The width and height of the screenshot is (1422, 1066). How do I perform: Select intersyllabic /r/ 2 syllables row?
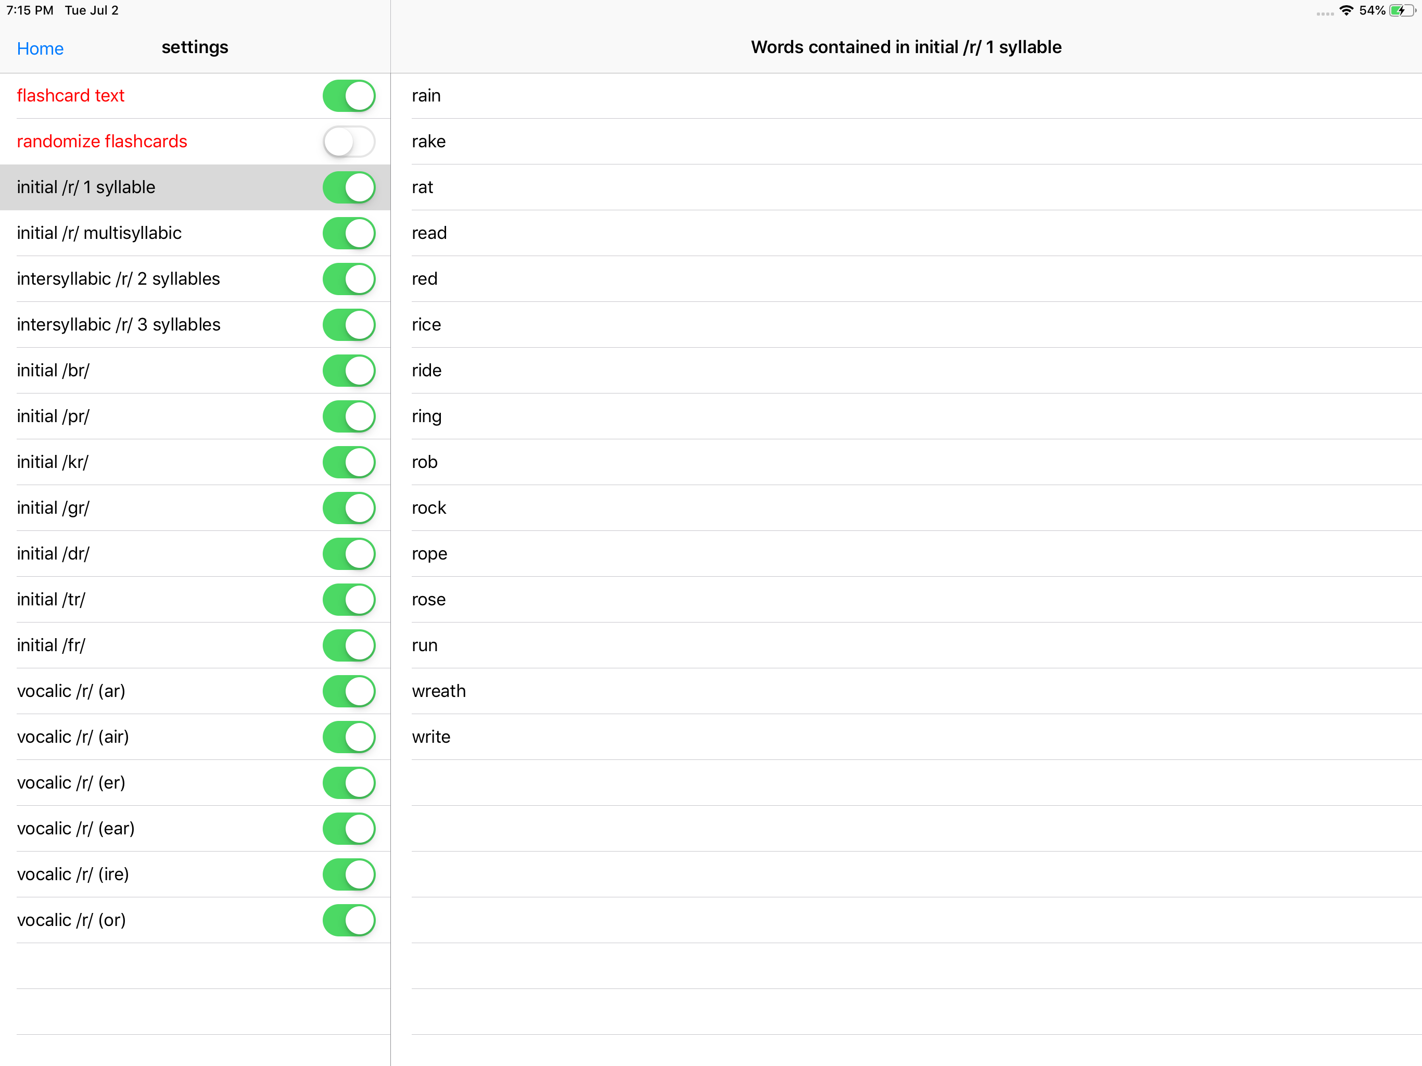coord(118,279)
